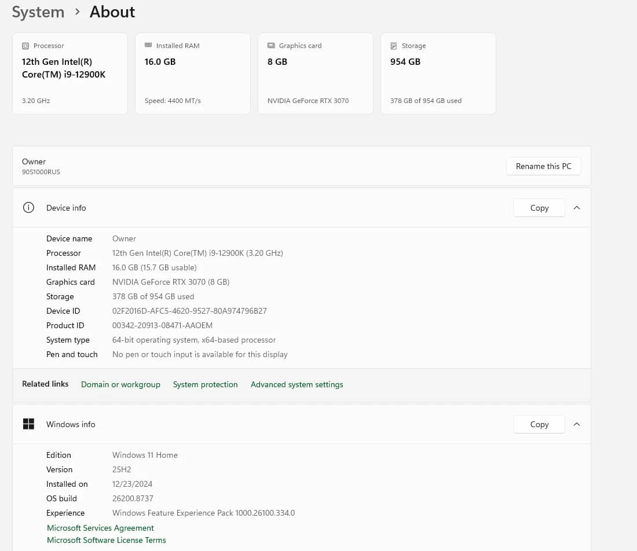Click Rename this PC button
The width and height of the screenshot is (637, 551).
pyautogui.click(x=543, y=166)
